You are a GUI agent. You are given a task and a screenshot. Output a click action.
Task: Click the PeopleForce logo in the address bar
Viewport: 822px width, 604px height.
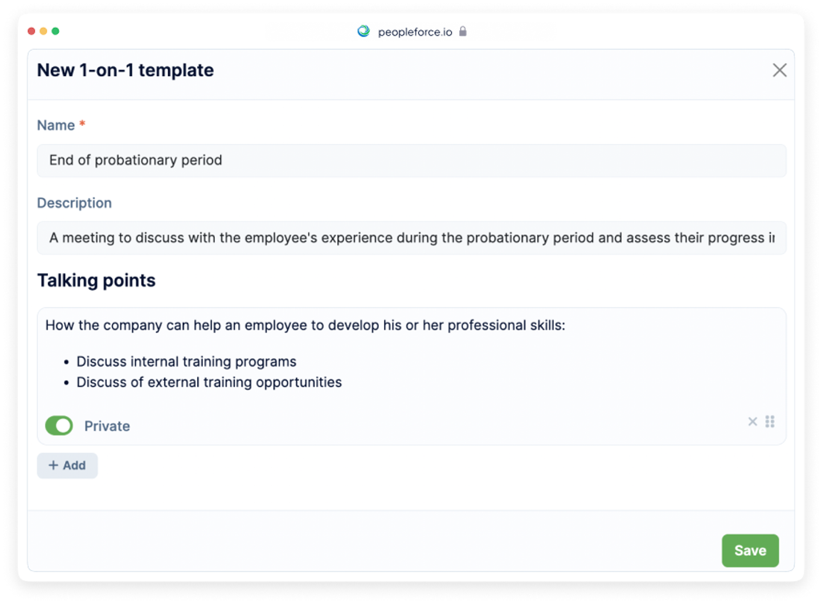point(363,31)
